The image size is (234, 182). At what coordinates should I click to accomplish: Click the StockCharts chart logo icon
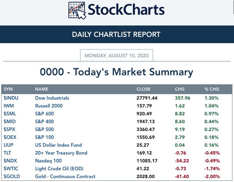77,11
